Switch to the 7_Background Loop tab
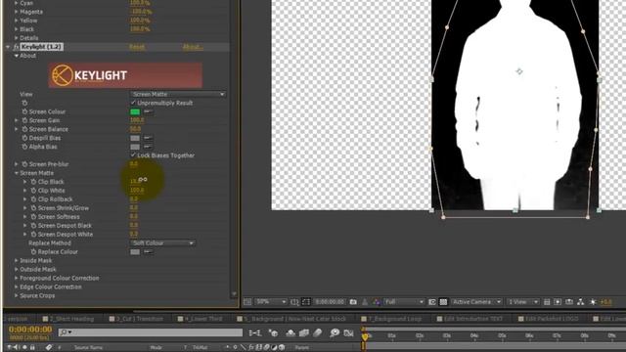Viewport: 626px width, 352px height. pyautogui.click(x=395, y=319)
